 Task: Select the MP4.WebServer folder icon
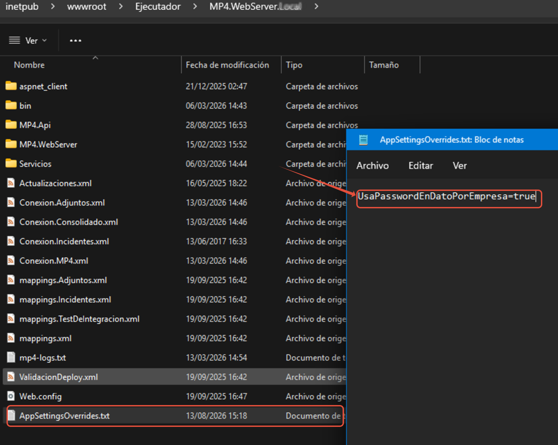coord(11,144)
